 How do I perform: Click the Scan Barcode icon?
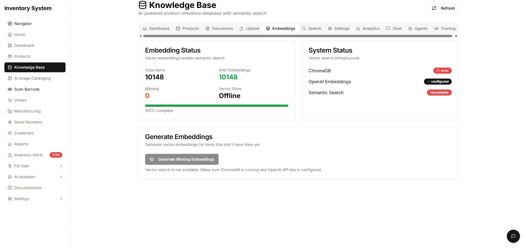[x=10, y=89]
